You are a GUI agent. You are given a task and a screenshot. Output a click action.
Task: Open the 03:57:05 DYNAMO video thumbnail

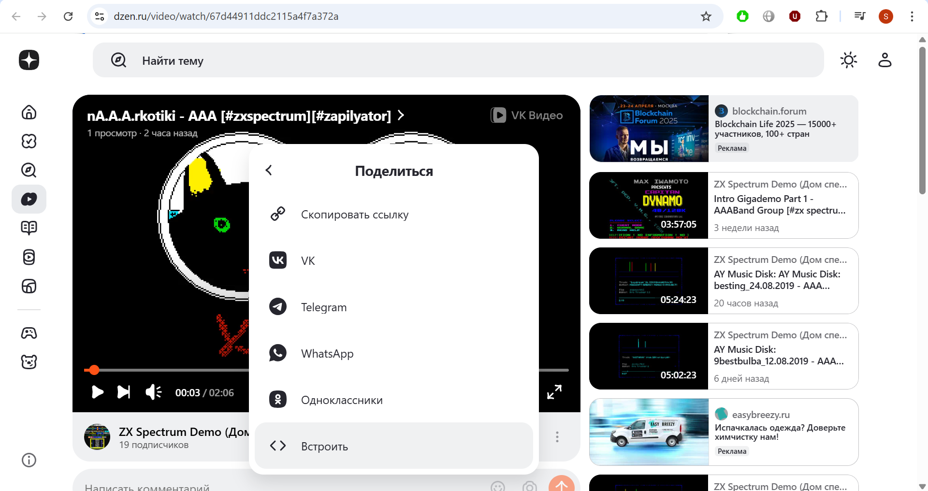[649, 205]
